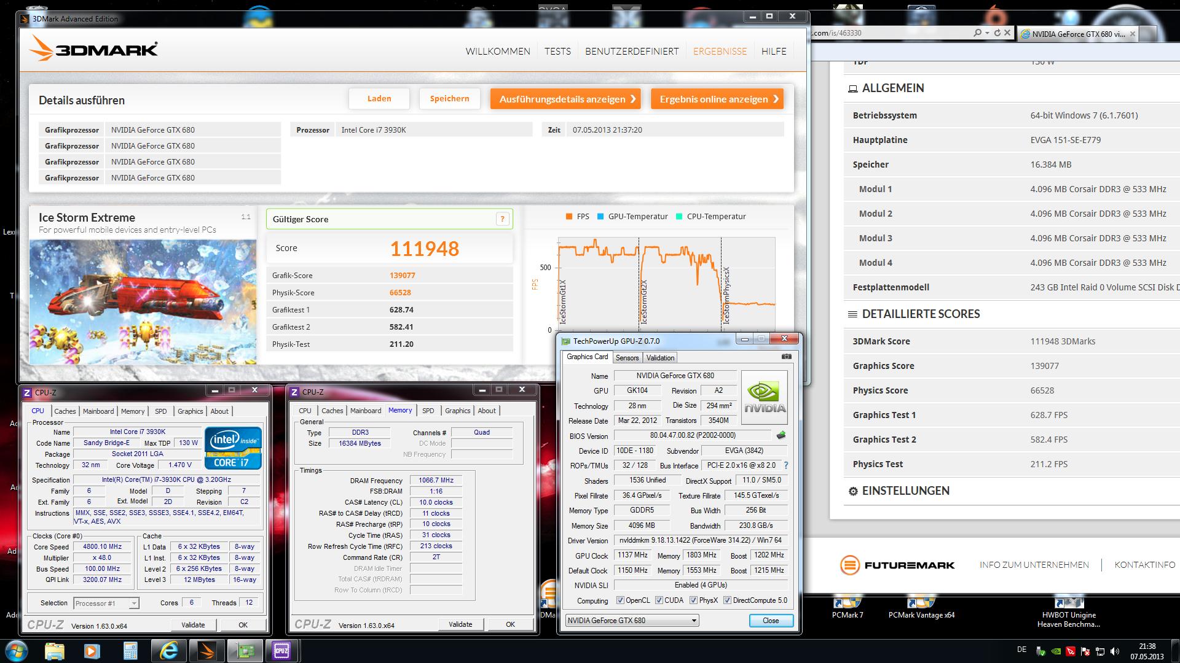Switch to Internet Explorer on the taskbar
This screenshot has width=1180, height=663.
[168, 650]
